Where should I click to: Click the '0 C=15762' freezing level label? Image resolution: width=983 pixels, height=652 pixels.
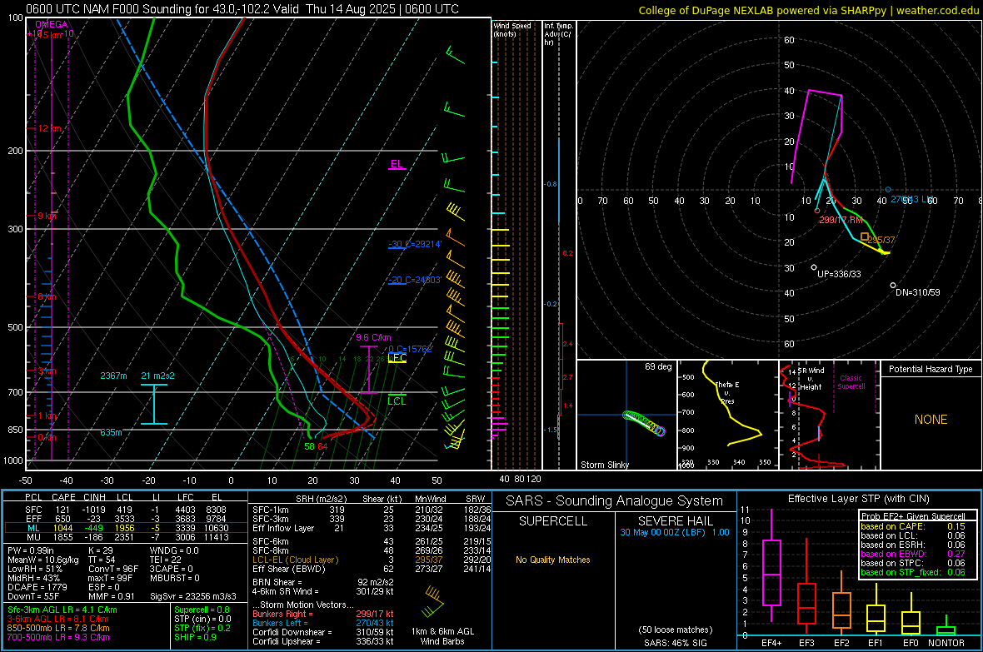(x=411, y=349)
